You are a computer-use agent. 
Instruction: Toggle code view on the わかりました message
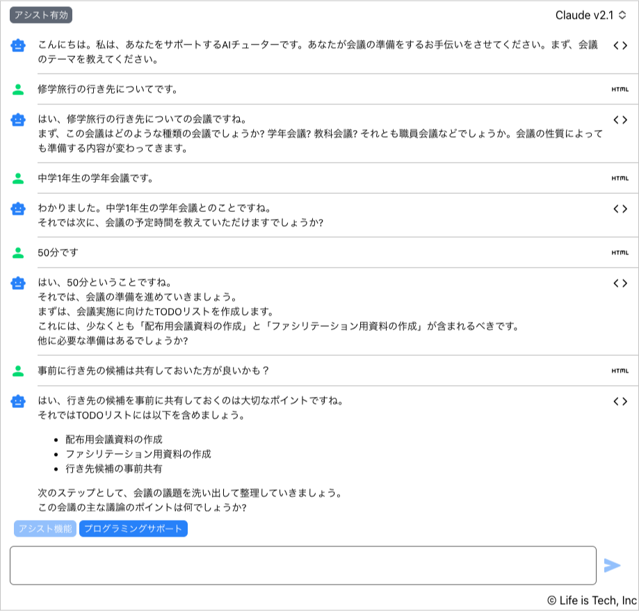click(621, 208)
